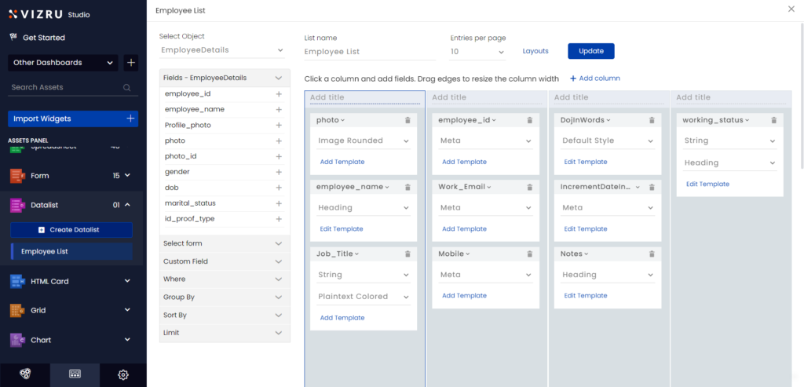Expand the Sort By section

[x=225, y=315]
